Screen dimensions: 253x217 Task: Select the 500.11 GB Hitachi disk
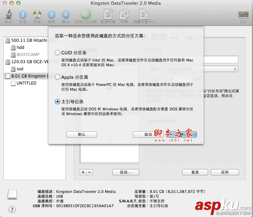[26, 40]
